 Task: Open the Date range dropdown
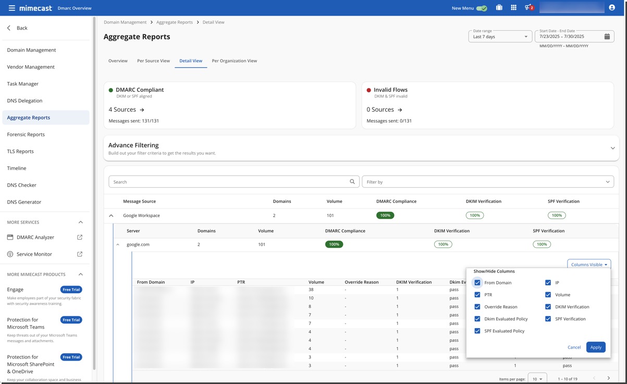(500, 37)
